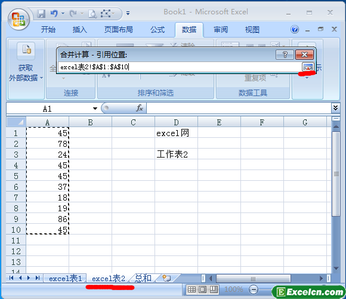346x299 pixels.
Task: Switch to excel表1 sheet tab
Action: click(x=65, y=278)
